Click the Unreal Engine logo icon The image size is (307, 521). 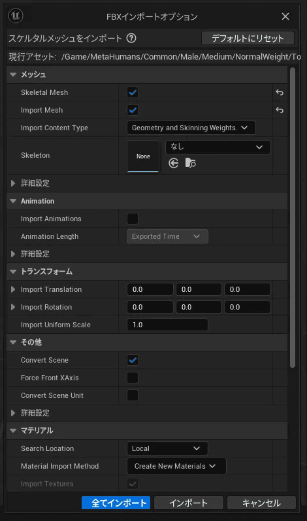[16, 16]
